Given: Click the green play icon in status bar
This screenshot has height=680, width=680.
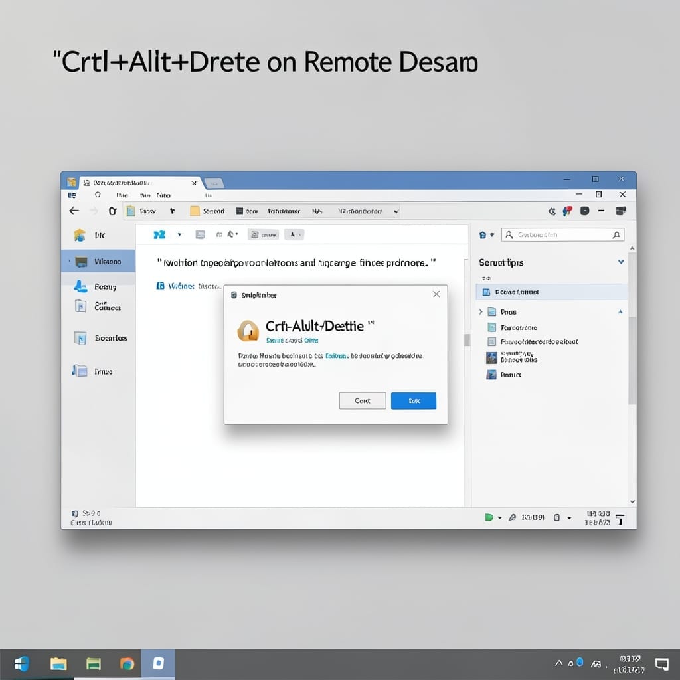Looking at the screenshot, I should tap(489, 517).
